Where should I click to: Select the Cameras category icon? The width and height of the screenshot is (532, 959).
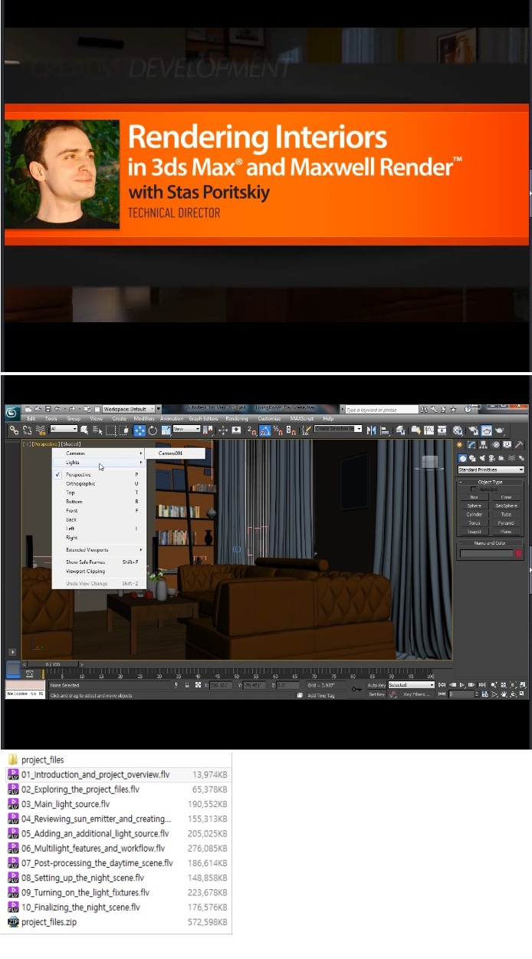coord(492,459)
